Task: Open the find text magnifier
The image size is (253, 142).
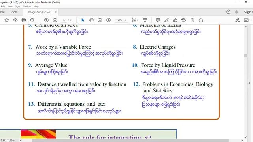Action: [32, 20]
